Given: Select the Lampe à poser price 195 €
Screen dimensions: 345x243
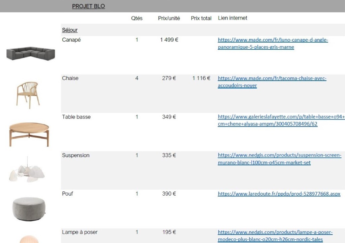Looking at the screenshot, I should click(169, 232).
